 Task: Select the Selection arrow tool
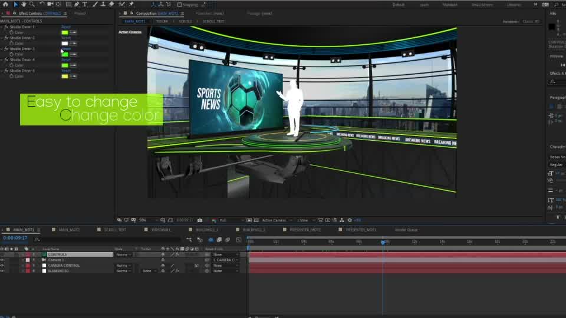[x=15, y=4]
